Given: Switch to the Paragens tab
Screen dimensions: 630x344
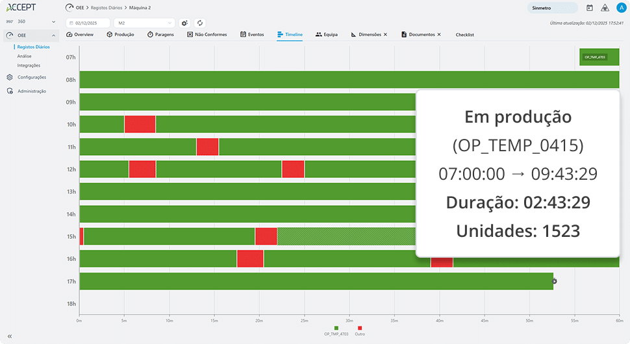Looking at the screenshot, I should point(160,34).
